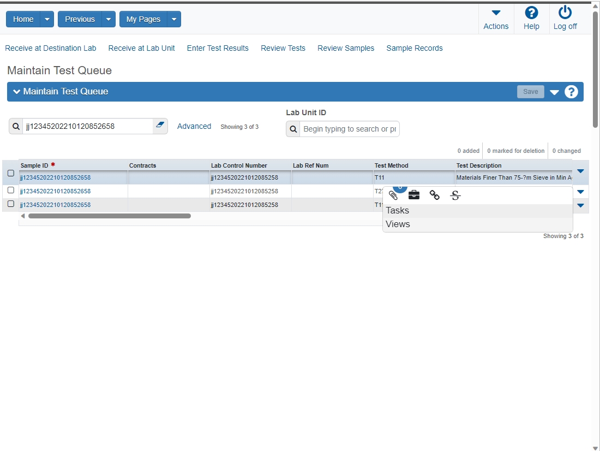Click the Lab Ref Num column header
The height and width of the screenshot is (451, 600).
(333, 165)
